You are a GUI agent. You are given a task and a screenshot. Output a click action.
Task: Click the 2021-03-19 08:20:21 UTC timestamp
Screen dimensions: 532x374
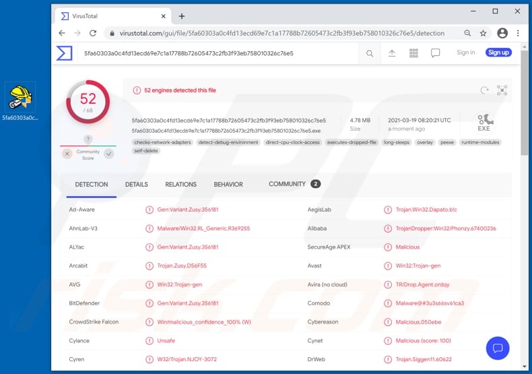tap(420, 121)
